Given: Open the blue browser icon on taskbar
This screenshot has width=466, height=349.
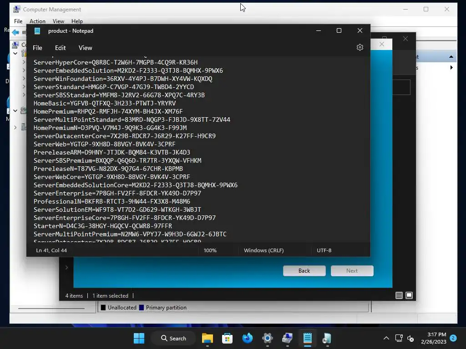Looking at the screenshot, I should (x=247, y=338).
